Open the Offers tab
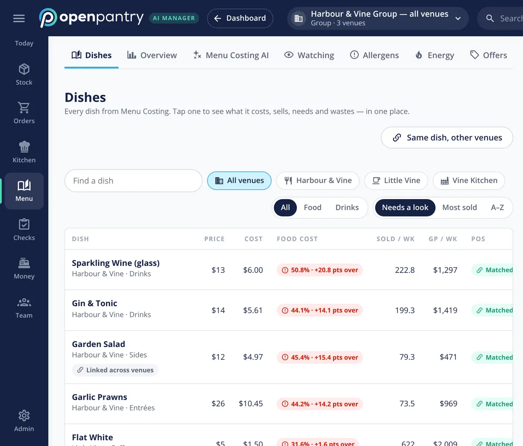 [x=488, y=55]
